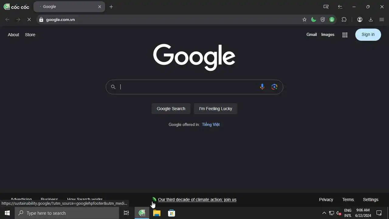
Task: Open the Store link
Action: pos(30,35)
